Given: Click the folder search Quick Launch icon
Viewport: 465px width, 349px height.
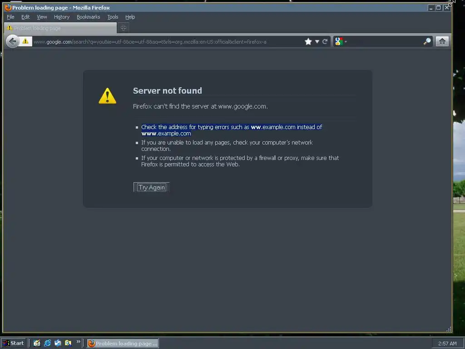Looking at the screenshot, I should tap(68, 343).
